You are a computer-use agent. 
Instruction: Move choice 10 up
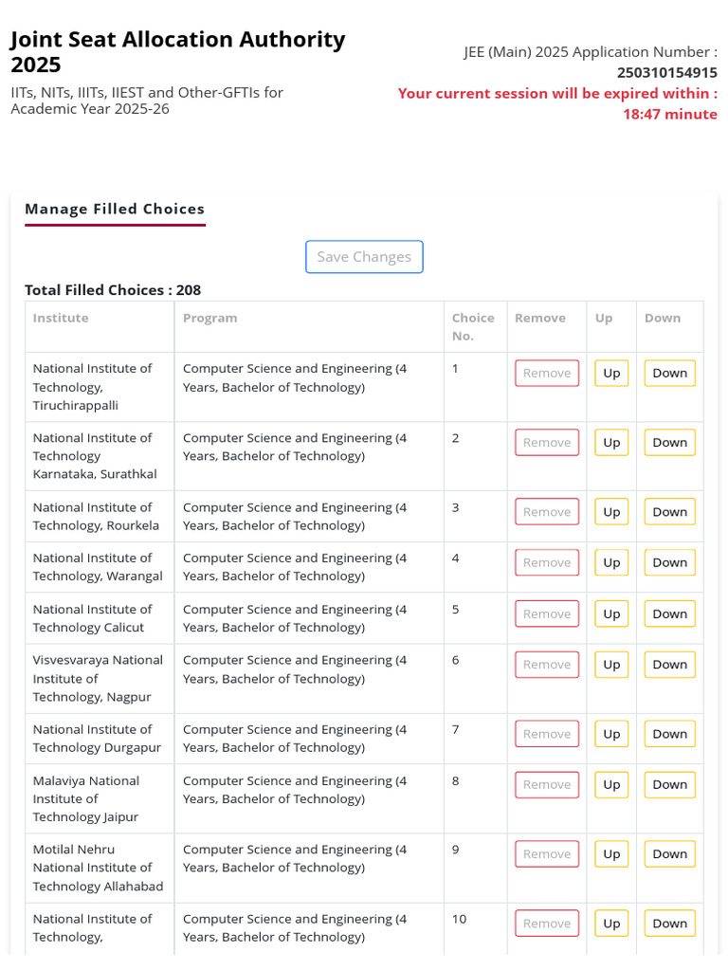pyautogui.click(x=611, y=924)
